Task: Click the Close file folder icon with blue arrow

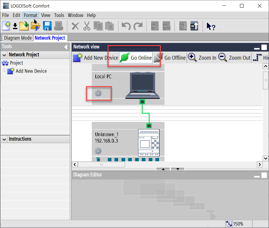Action: pyautogui.click(x=35, y=26)
